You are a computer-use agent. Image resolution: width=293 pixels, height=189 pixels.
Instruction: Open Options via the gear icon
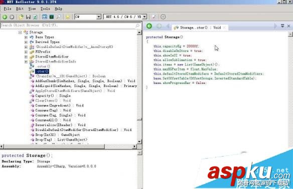tap(163, 17)
